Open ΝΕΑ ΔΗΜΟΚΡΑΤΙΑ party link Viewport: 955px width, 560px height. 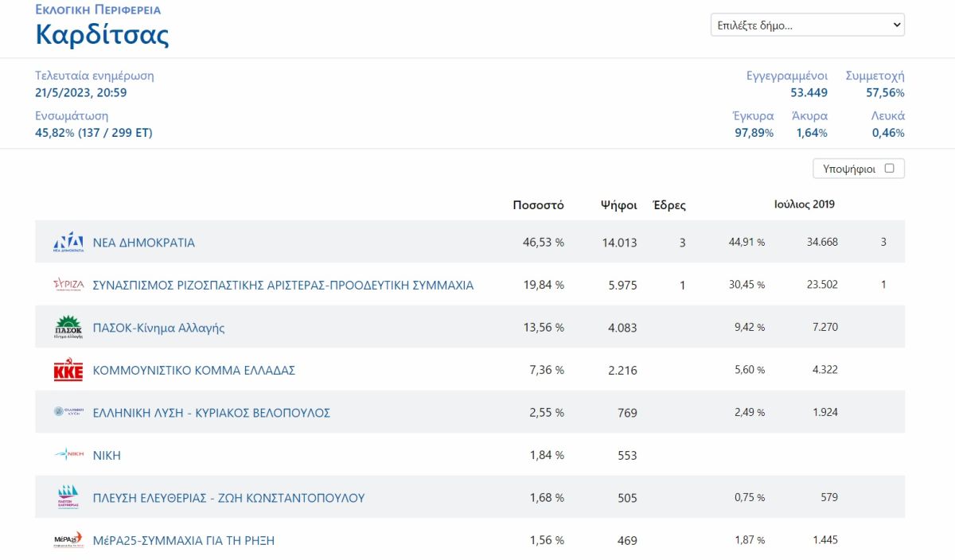[x=144, y=243]
